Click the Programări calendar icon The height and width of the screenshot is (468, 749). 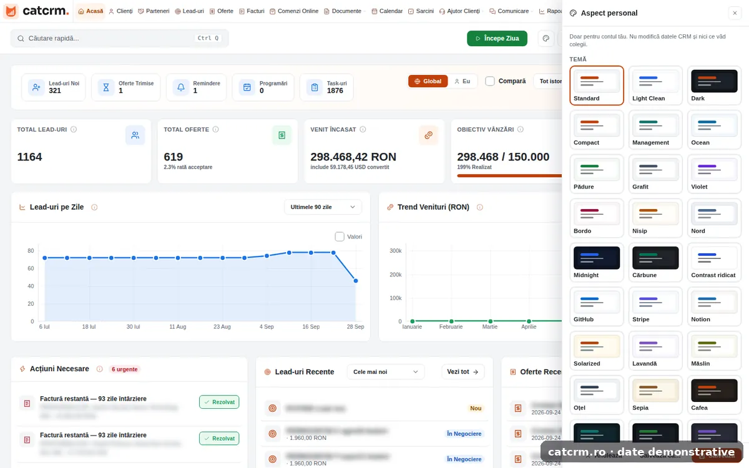coord(247,87)
